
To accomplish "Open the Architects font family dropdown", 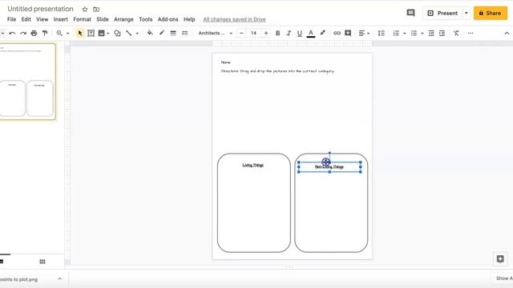I will point(215,34).
